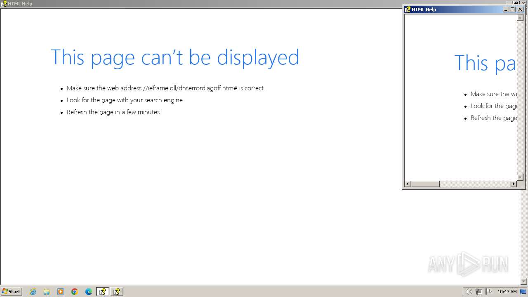The width and height of the screenshot is (528, 297).
Task: Click truncated "Look for the pag" in small window
Action: pyautogui.click(x=494, y=106)
